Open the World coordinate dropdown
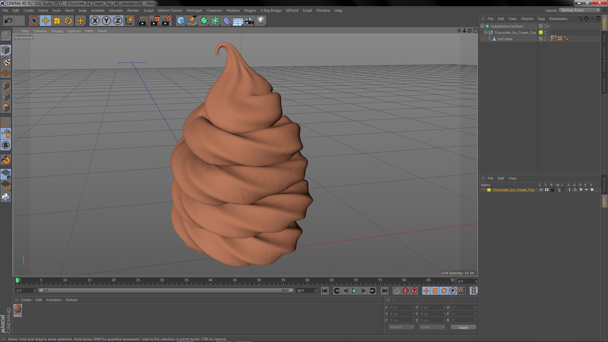Screen dimensions: 608x342 [x=401, y=327]
